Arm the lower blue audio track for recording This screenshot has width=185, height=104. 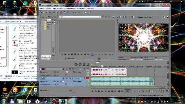pyautogui.click(x=63, y=78)
